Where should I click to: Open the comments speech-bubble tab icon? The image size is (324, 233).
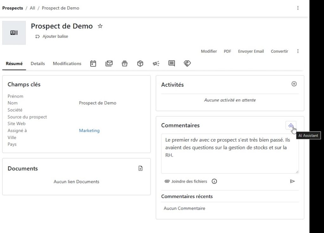tap(171, 64)
